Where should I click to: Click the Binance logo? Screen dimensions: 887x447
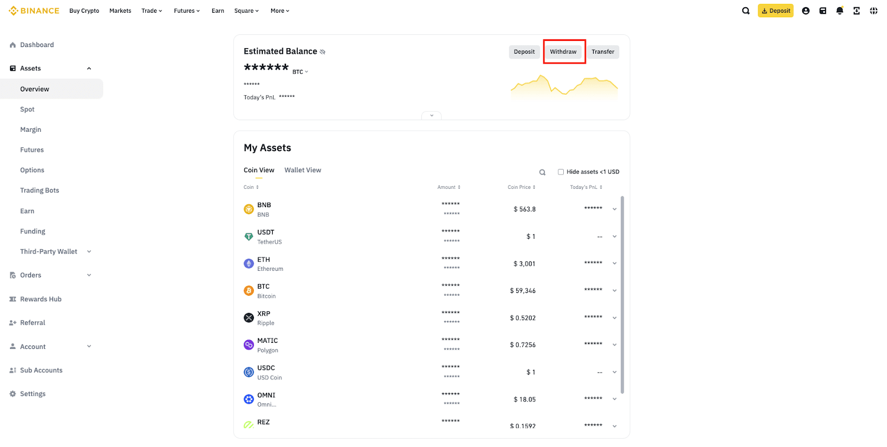pyautogui.click(x=34, y=11)
